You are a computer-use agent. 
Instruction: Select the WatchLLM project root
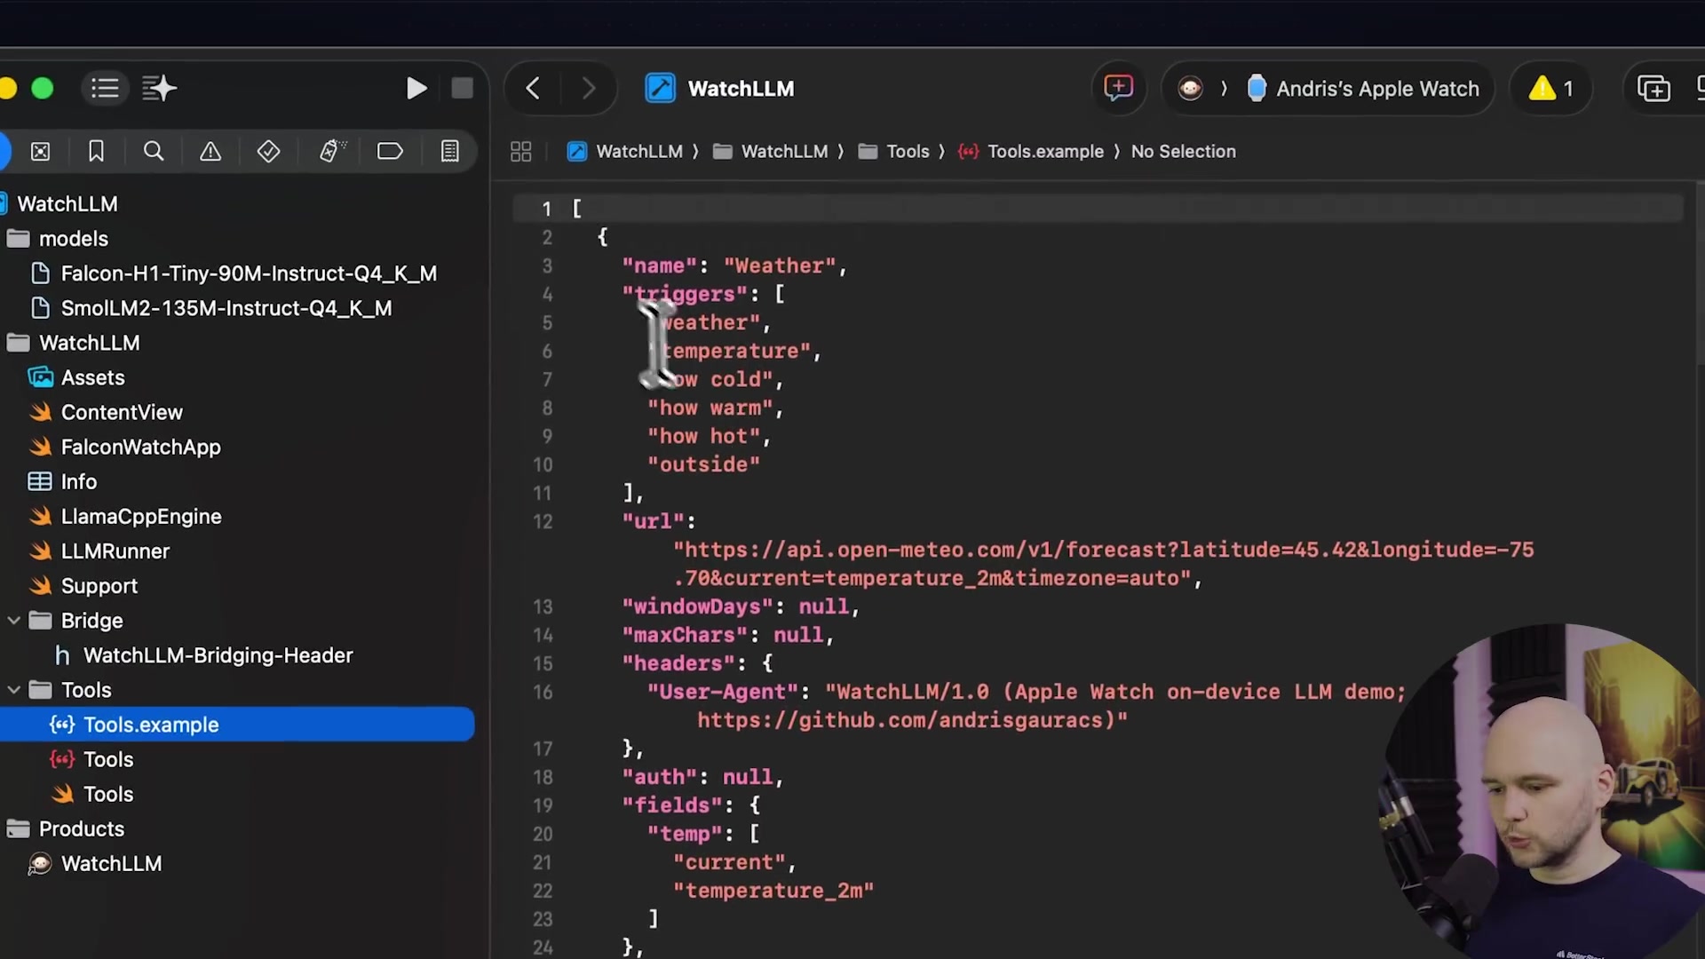pyautogui.click(x=67, y=204)
